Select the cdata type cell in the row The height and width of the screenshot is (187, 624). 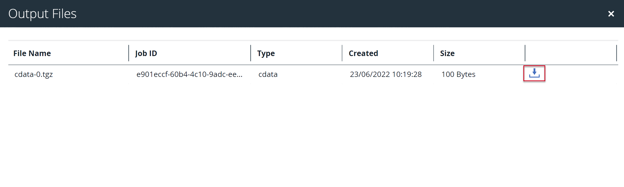point(268,74)
